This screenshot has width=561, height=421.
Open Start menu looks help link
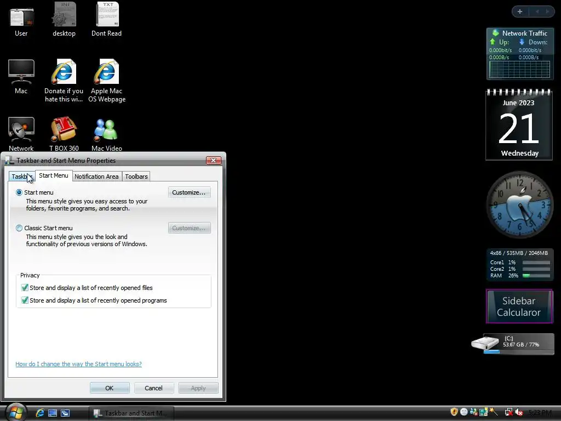(x=78, y=364)
